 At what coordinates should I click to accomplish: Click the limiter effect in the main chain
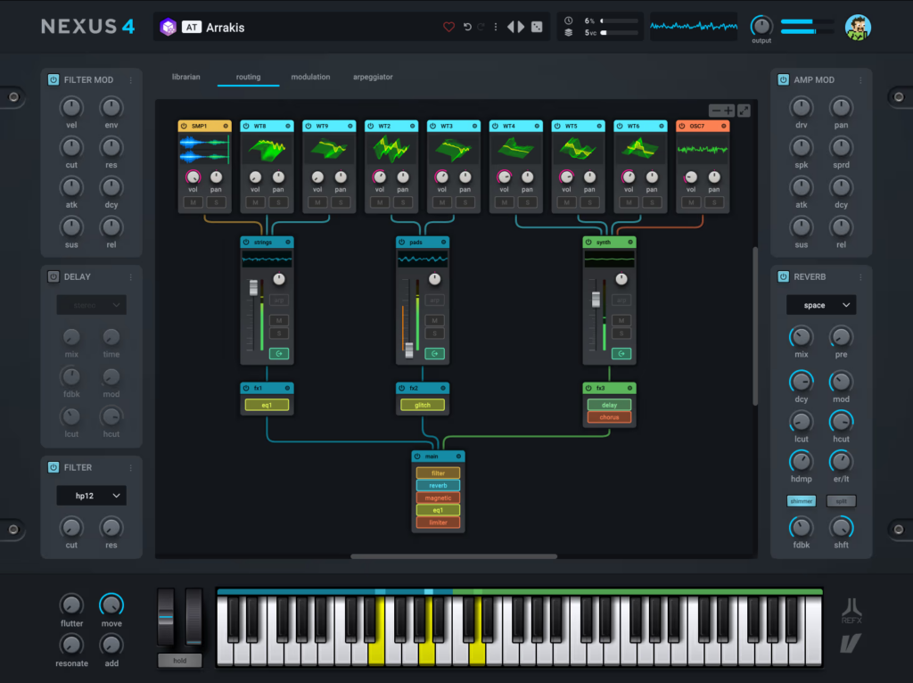click(x=438, y=521)
